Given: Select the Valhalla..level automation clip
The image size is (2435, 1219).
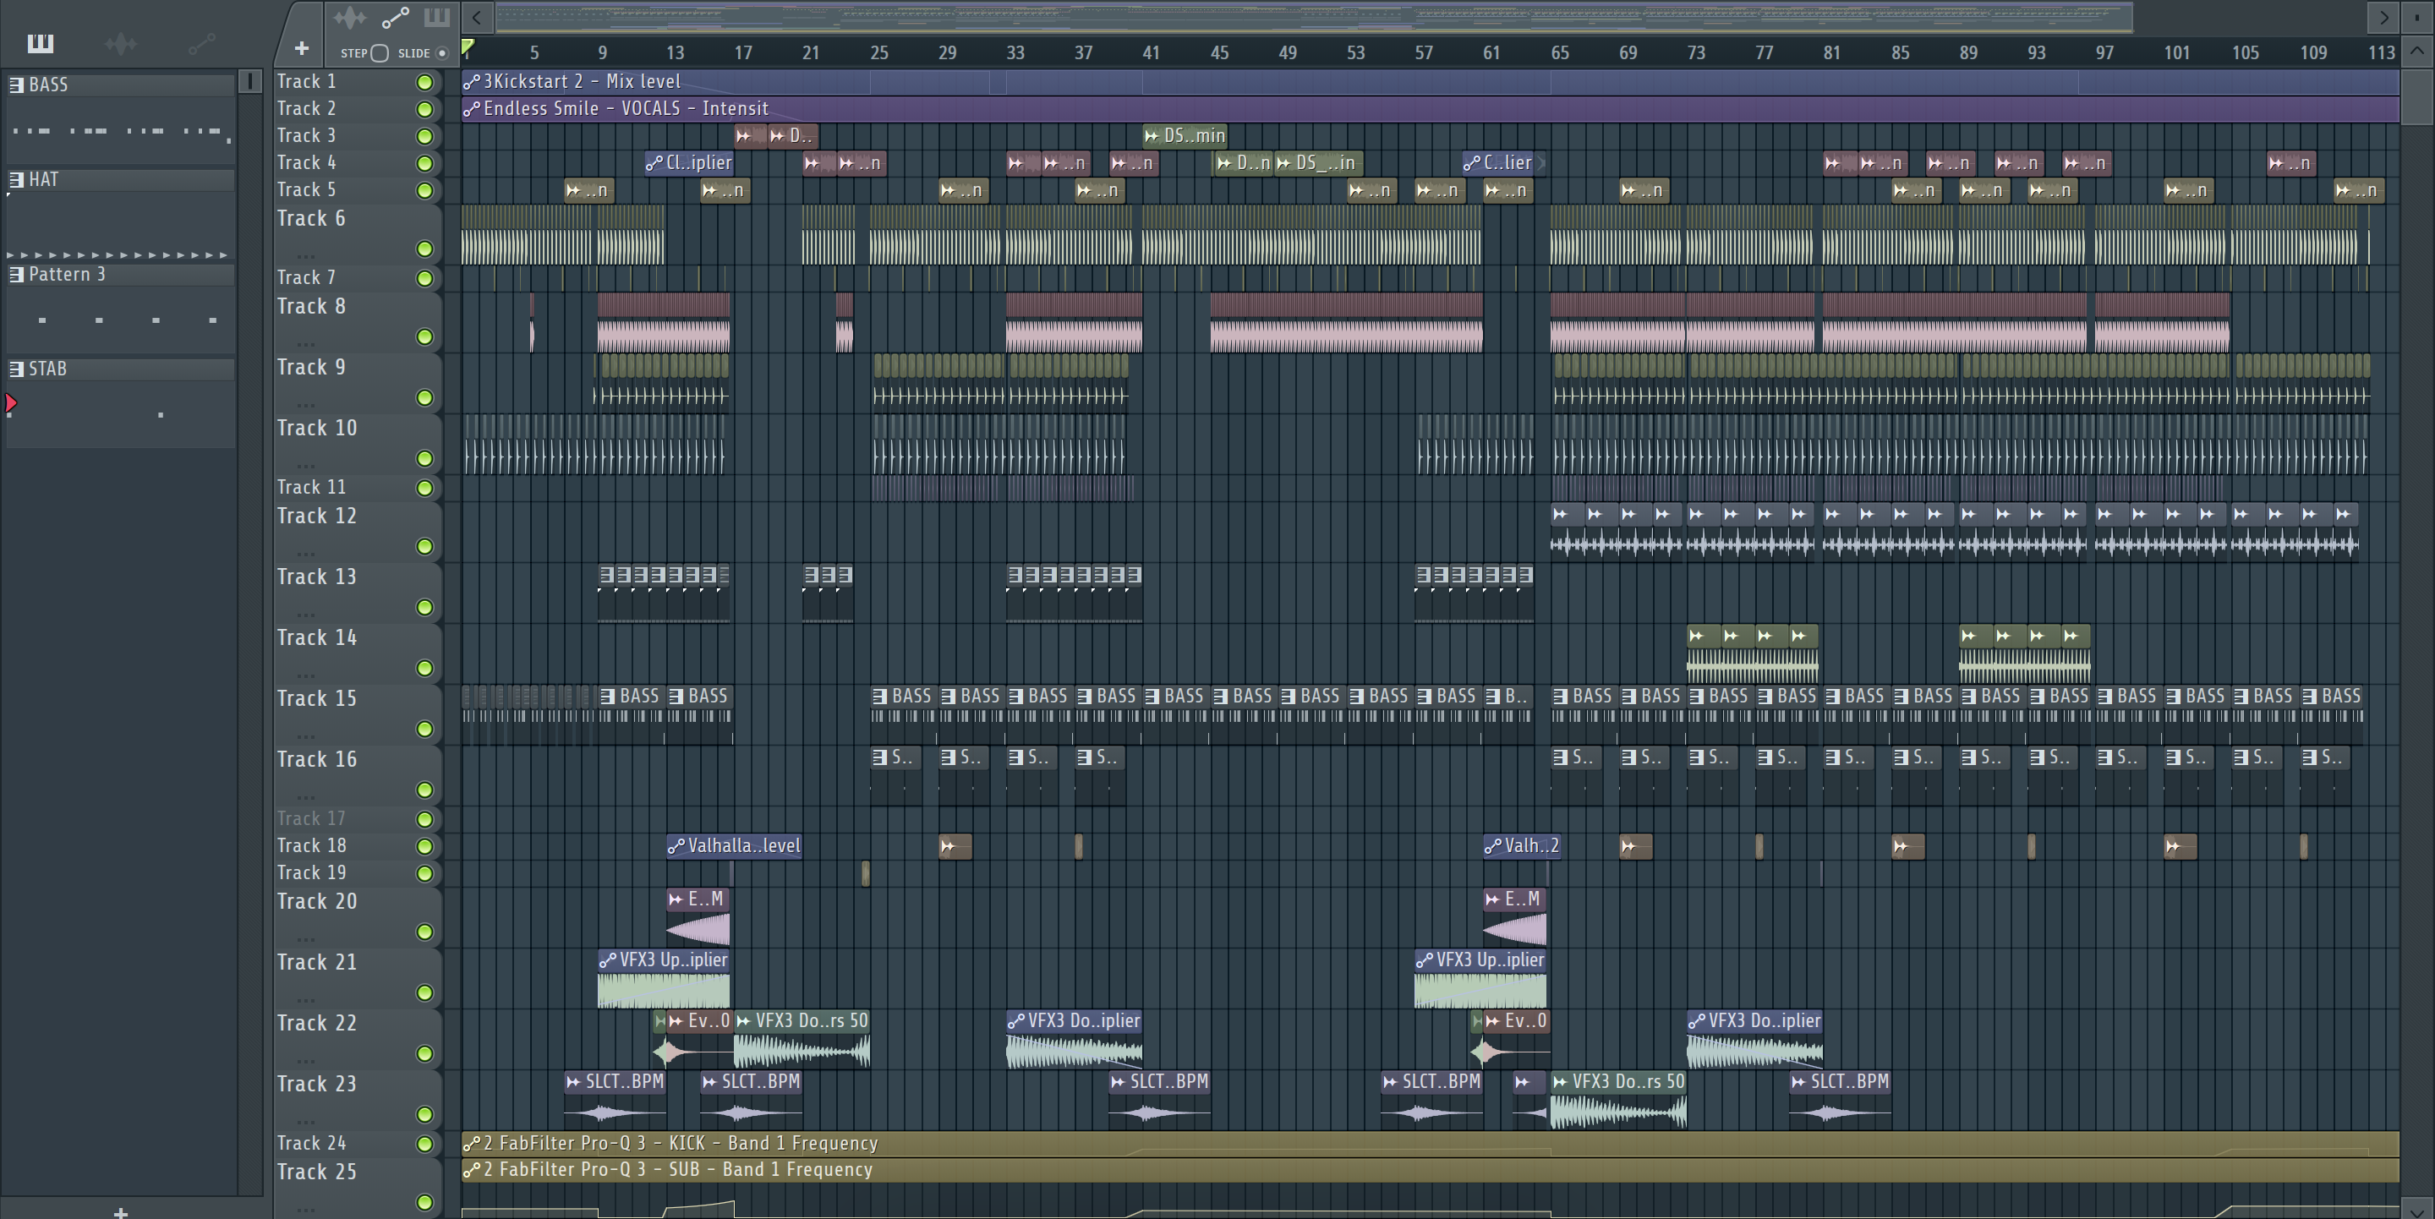Looking at the screenshot, I should tap(735, 845).
